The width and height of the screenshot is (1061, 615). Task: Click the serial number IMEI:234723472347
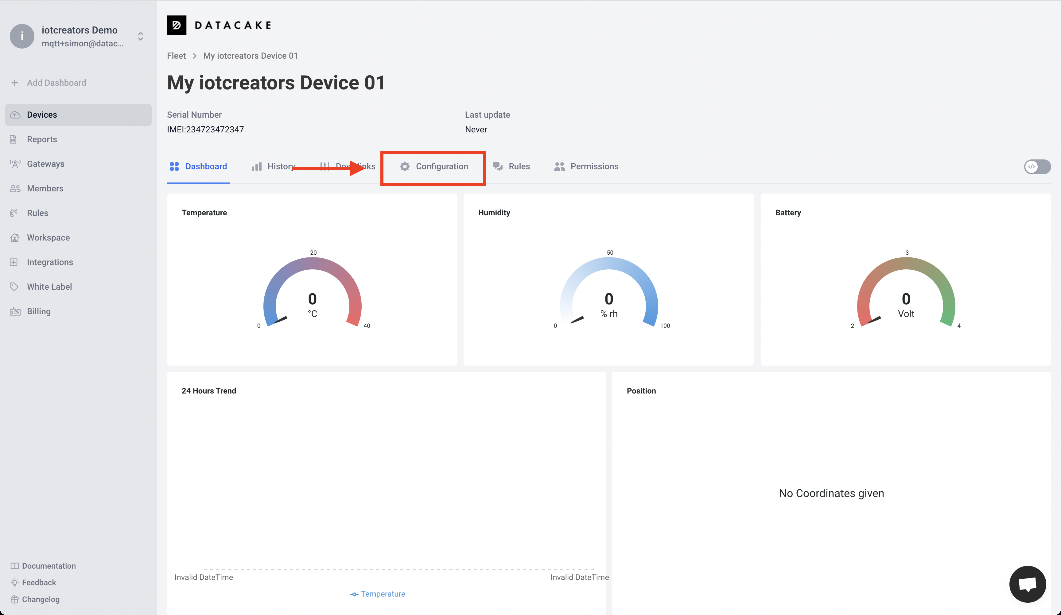click(x=205, y=130)
